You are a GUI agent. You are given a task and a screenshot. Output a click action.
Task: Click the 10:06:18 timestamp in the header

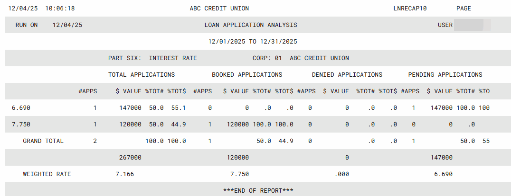coord(60,9)
